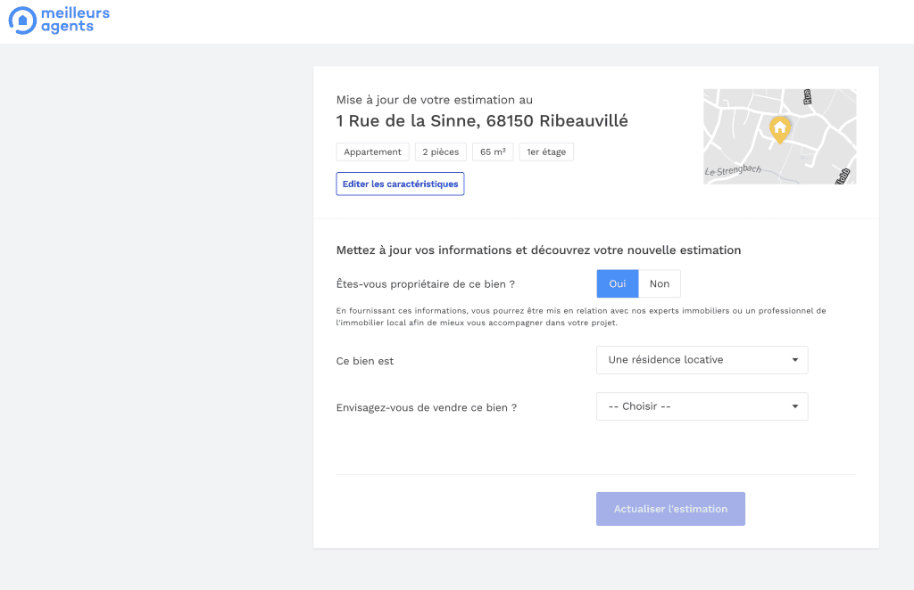Click the map thumbnail of Ribeauvillé
Viewport: 914px width, 590px height.
coord(779,136)
